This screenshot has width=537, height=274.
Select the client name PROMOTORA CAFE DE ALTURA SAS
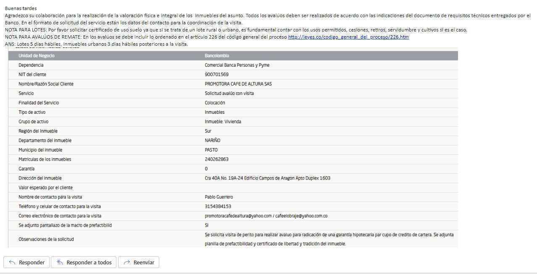[238, 84]
